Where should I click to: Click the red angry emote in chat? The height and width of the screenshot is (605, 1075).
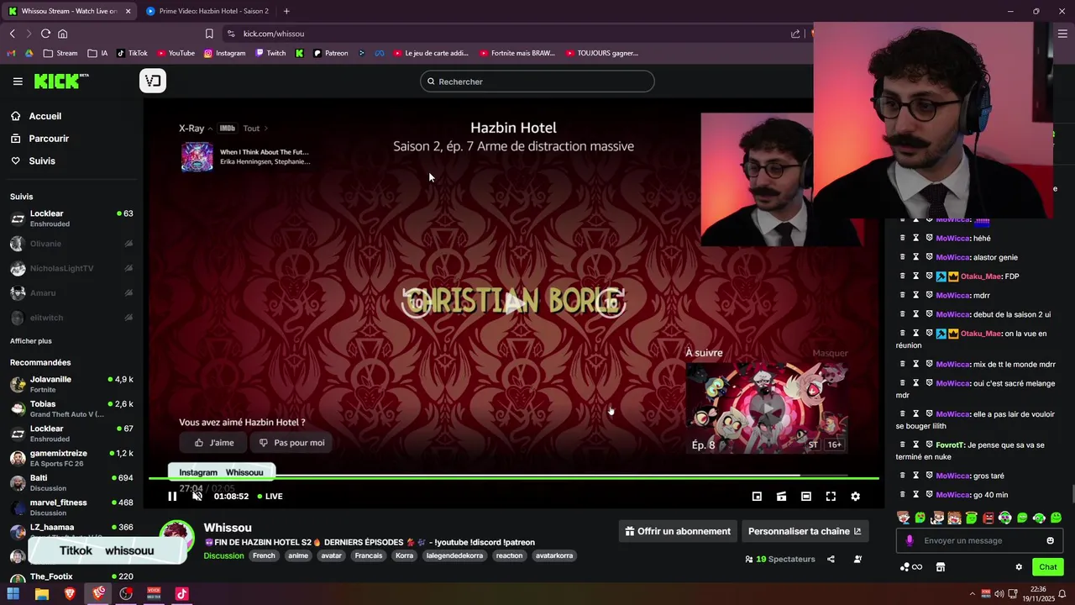(x=988, y=518)
